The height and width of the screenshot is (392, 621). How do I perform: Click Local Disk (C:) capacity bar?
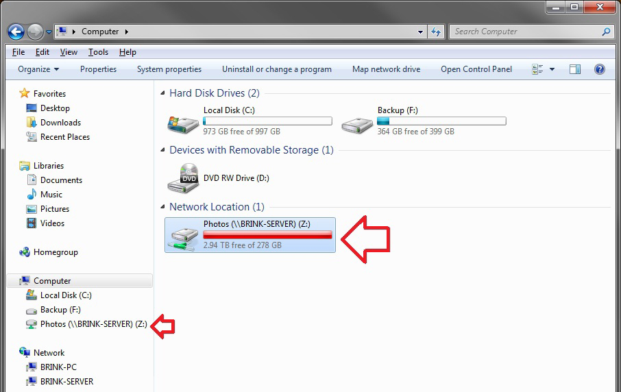point(267,121)
